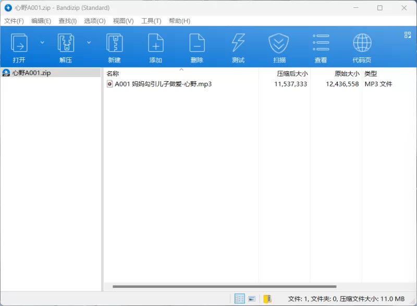
Task: Click the original size value 12,436,558
Action: point(342,84)
